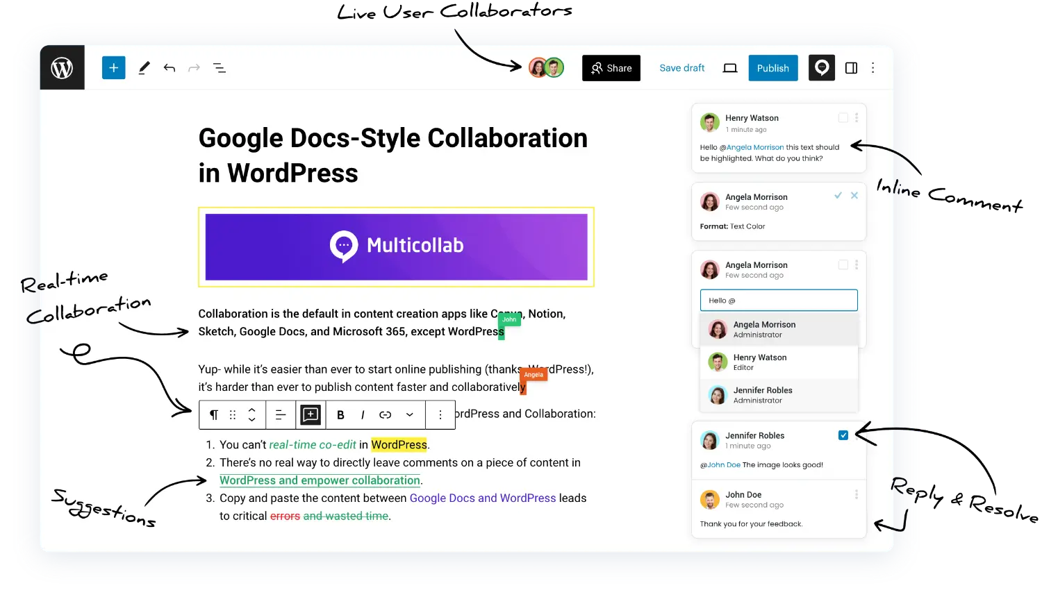The width and height of the screenshot is (1042, 597).
Task: Tick resolve checkbox on Angela's Hello comment
Action: click(x=843, y=264)
